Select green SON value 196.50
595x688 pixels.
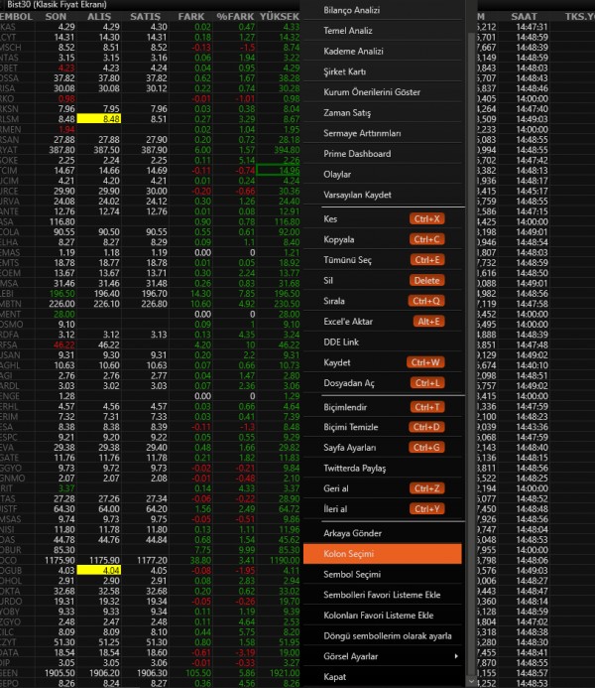[57, 294]
